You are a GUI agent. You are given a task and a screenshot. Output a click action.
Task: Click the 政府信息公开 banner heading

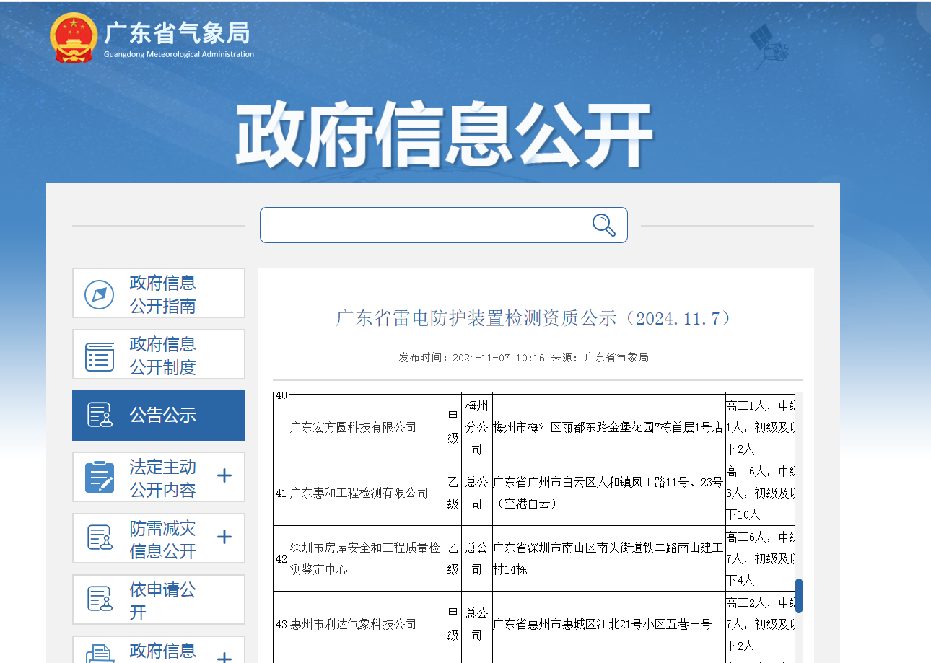tap(445, 134)
